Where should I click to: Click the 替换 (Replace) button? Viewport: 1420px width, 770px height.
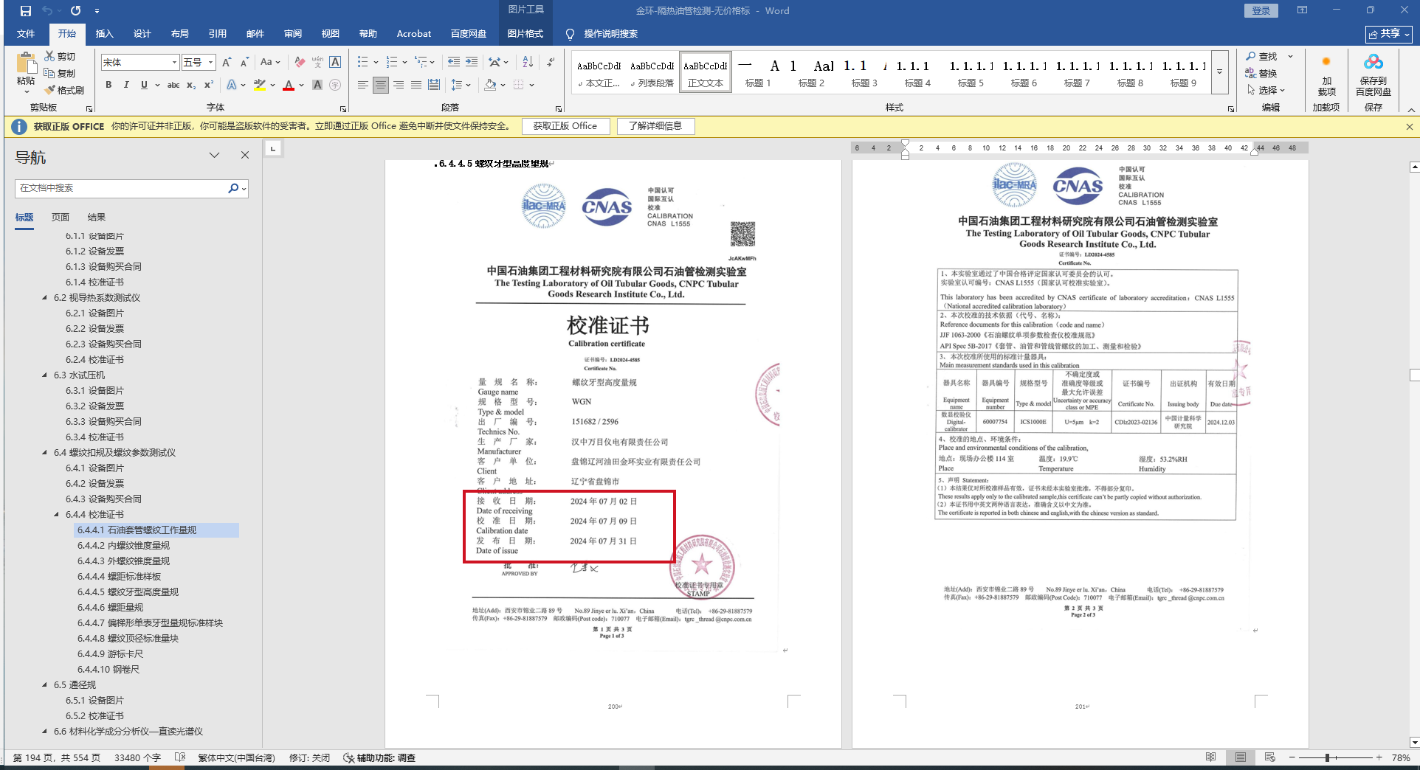1261,73
